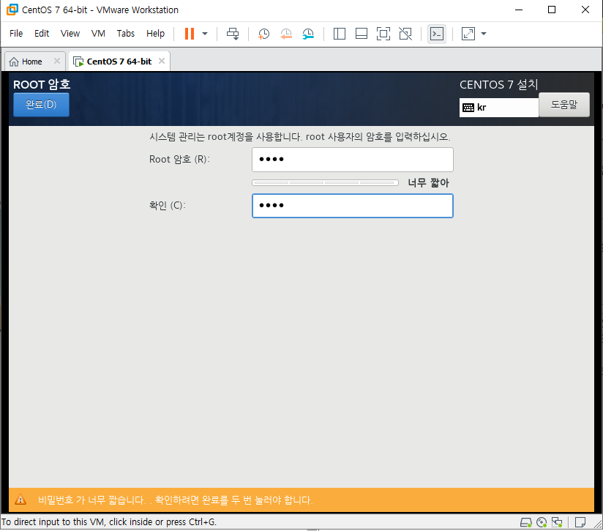Click the network adapter status icon

[557, 522]
